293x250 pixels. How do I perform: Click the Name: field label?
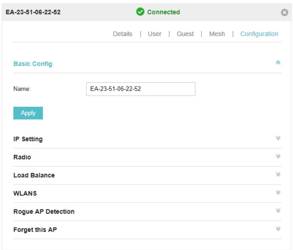(22, 89)
